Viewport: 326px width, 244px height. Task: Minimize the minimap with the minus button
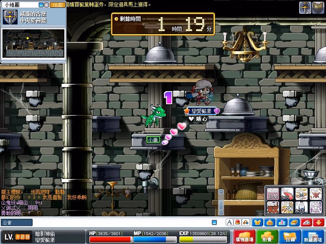41,5
